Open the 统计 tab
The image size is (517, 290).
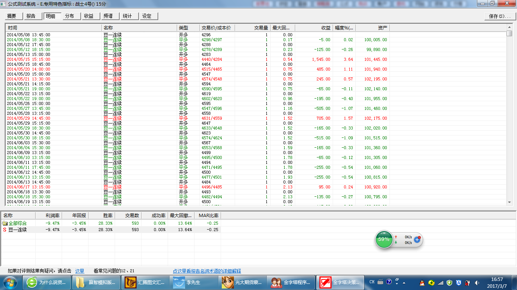point(128,16)
